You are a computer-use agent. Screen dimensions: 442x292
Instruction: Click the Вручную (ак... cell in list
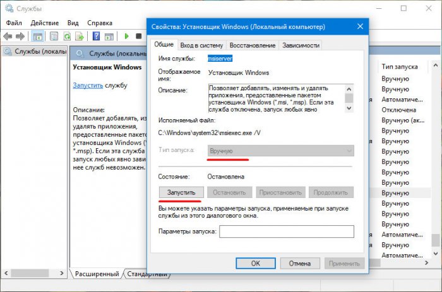click(403, 120)
